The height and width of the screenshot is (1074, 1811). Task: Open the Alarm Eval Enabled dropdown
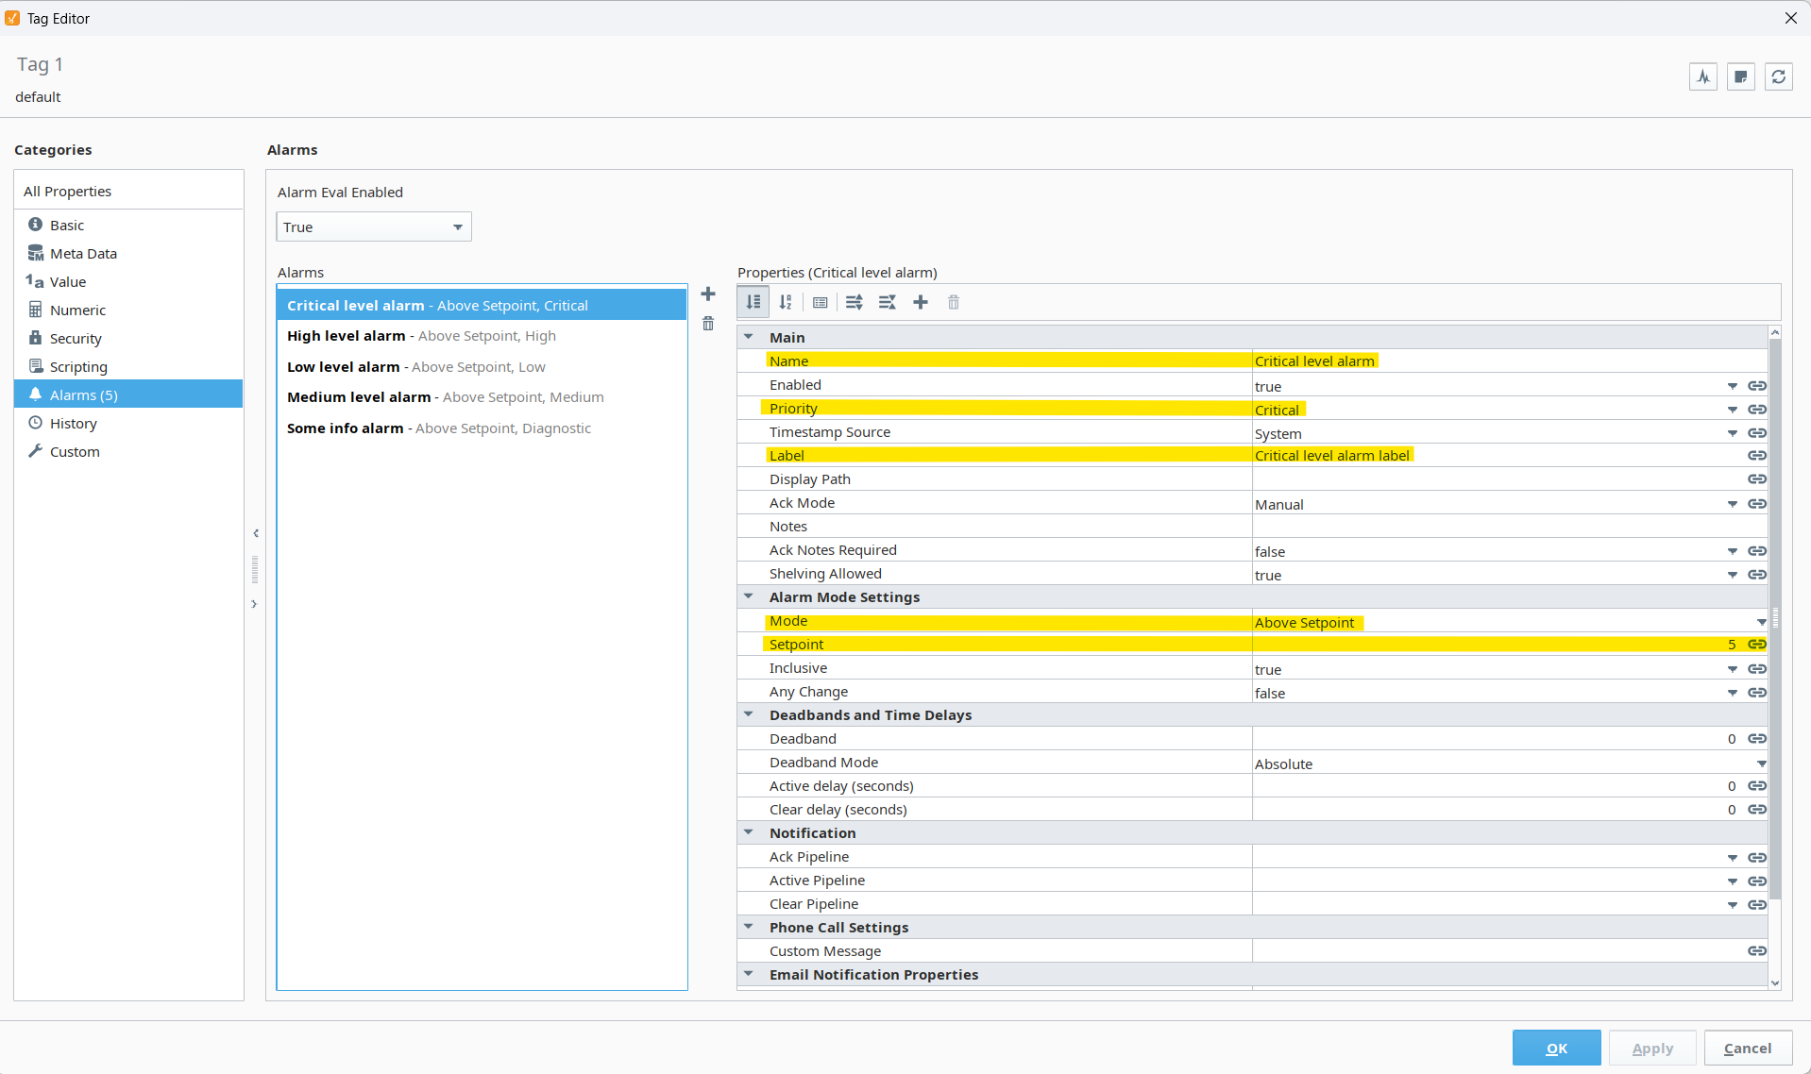[x=373, y=227]
